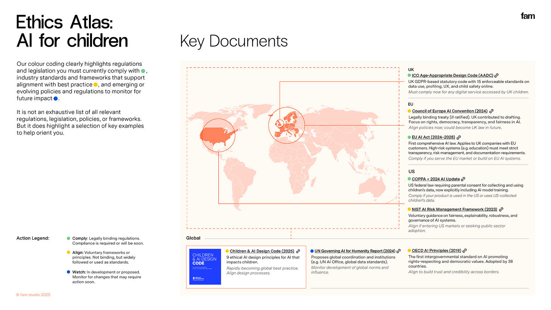Click the green Comply dot in the Action Legend
This screenshot has width=551, height=310.
click(68, 238)
